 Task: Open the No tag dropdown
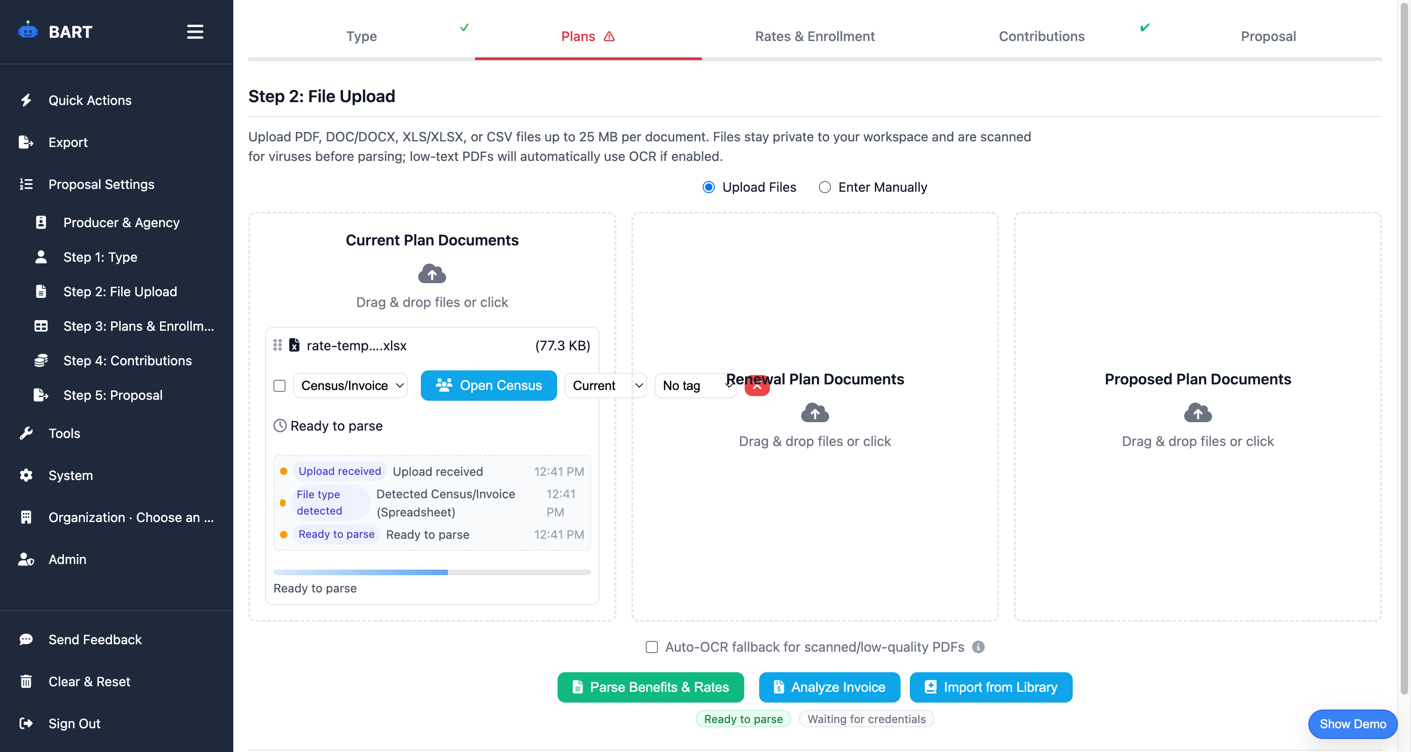(696, 386)
